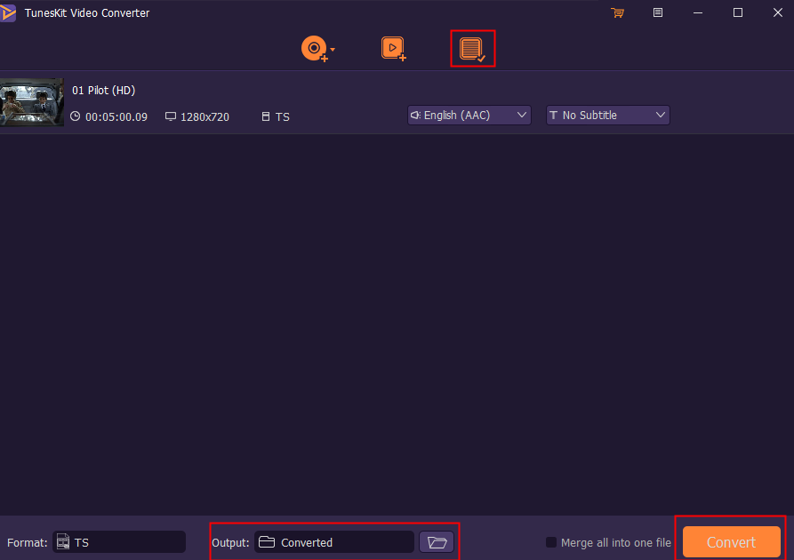794x560 pixels.
Task: Open the Converted history list icon
Action: tap(472, 49)
